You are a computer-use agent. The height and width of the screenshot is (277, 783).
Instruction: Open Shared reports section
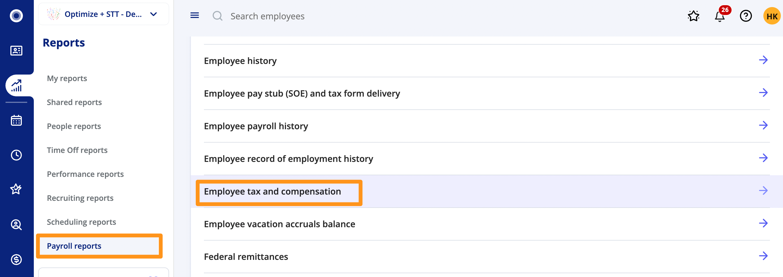(74, 102)
